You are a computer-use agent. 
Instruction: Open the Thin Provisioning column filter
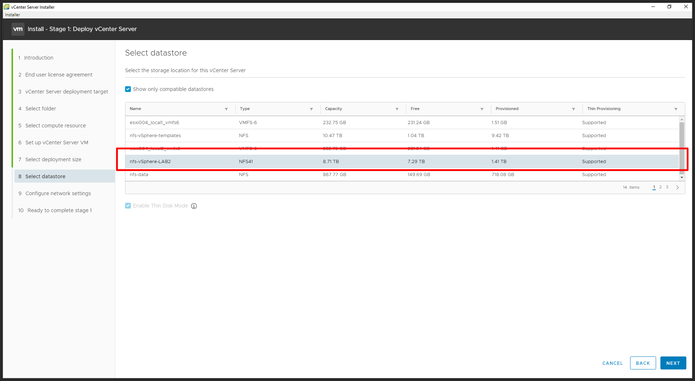[676, 109]
